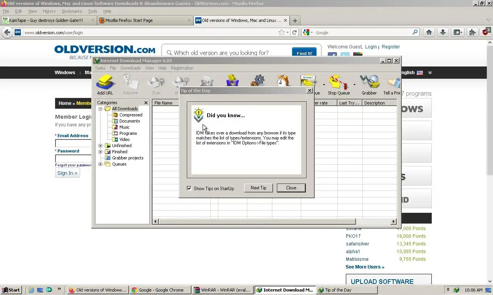
Task: Show hidden quick launch items chevron
Action: click(59, 289)
